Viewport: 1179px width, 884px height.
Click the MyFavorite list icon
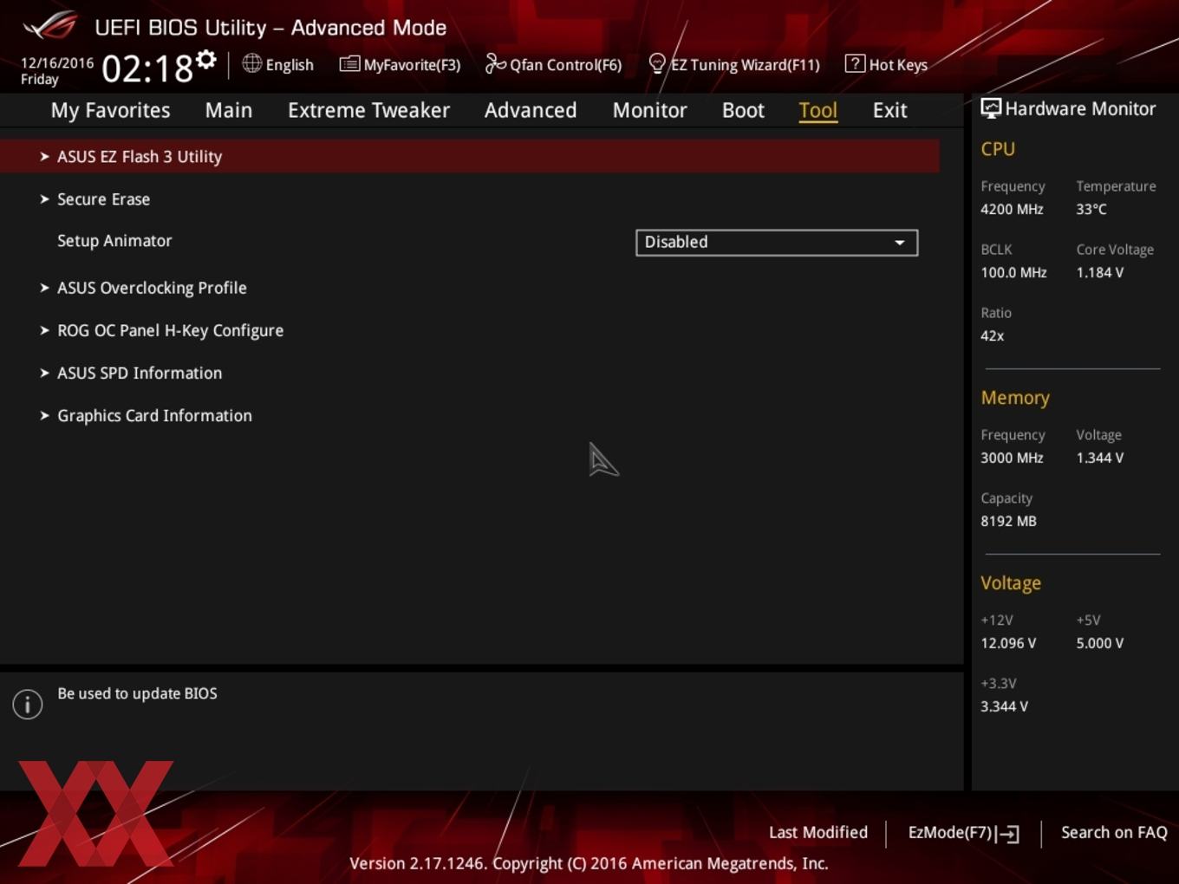(349, 64)
